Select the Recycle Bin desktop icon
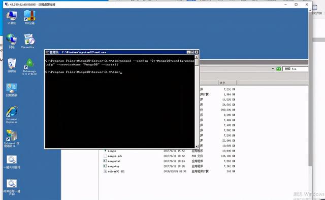The image size is (325, 200). [12, 65]
